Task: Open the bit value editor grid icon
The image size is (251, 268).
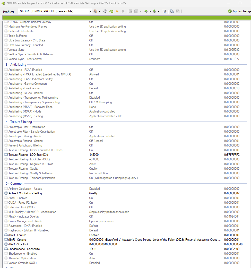Action: pos(178,11)
